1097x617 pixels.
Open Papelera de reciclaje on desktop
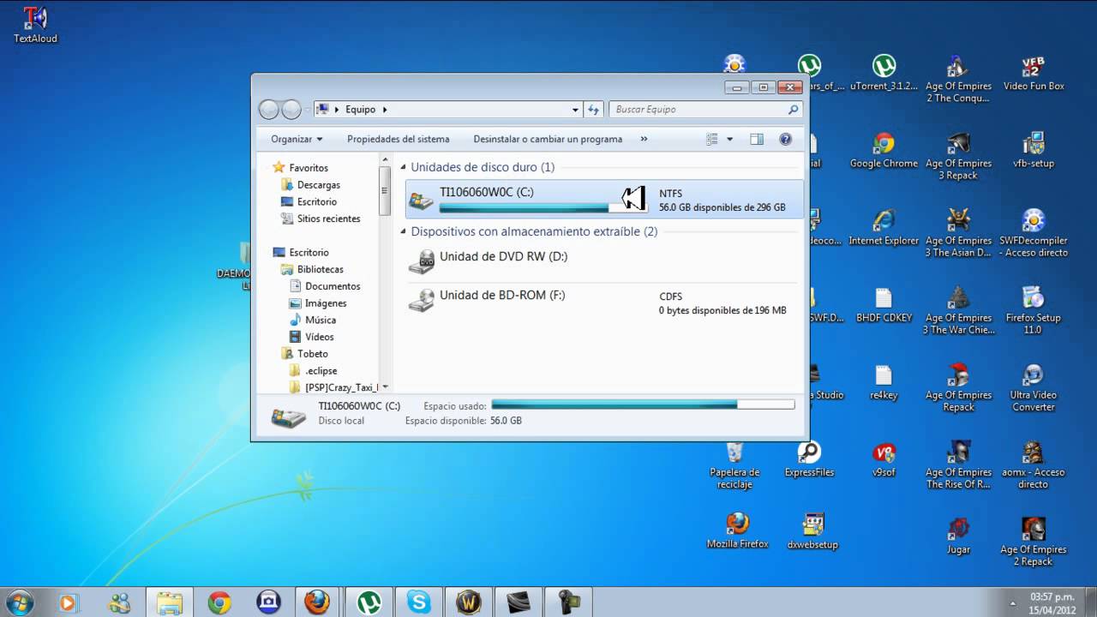[x=734, y=453]
